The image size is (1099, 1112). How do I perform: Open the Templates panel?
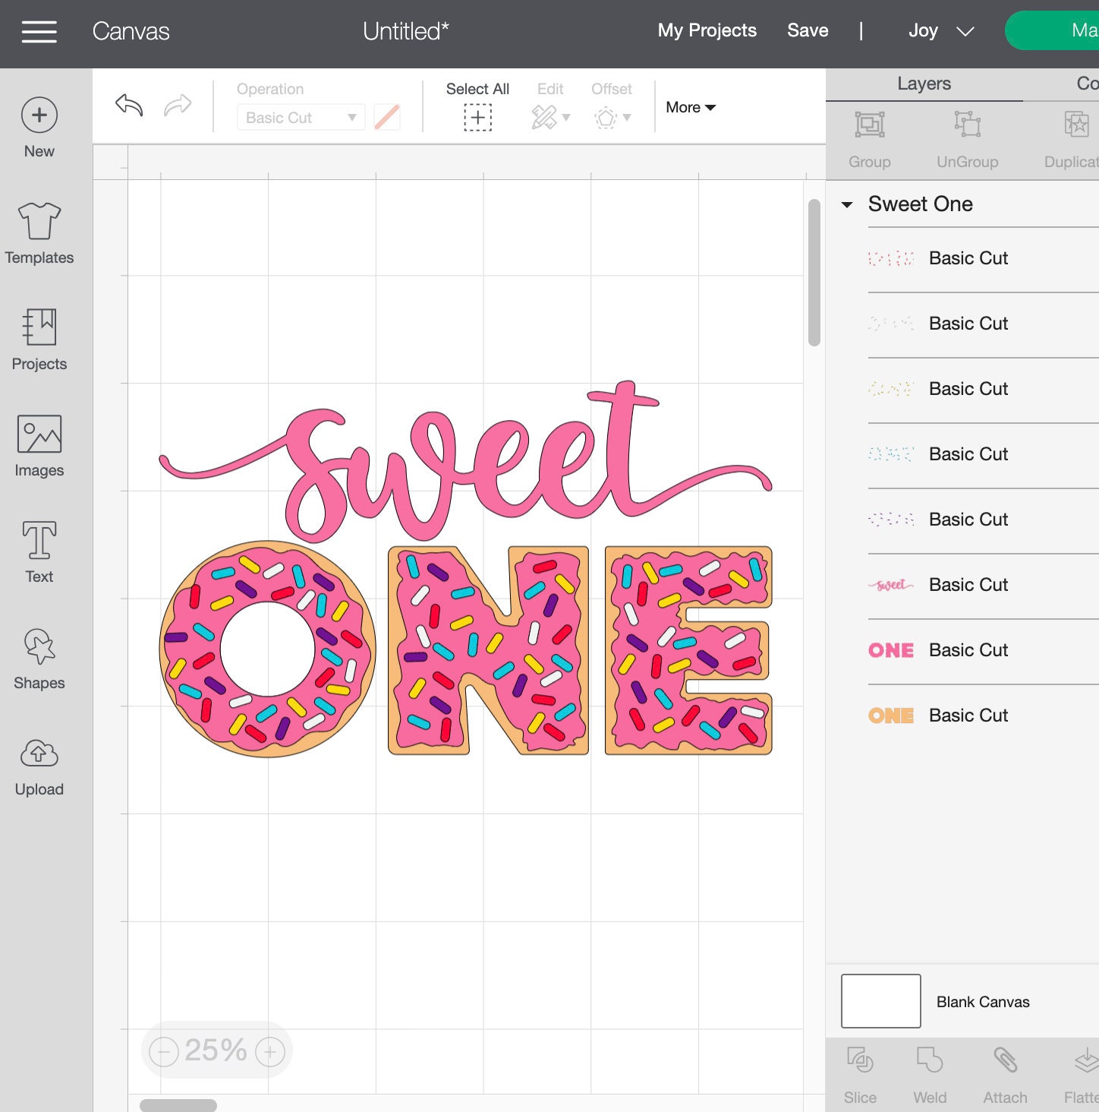(x=39, y=232)
